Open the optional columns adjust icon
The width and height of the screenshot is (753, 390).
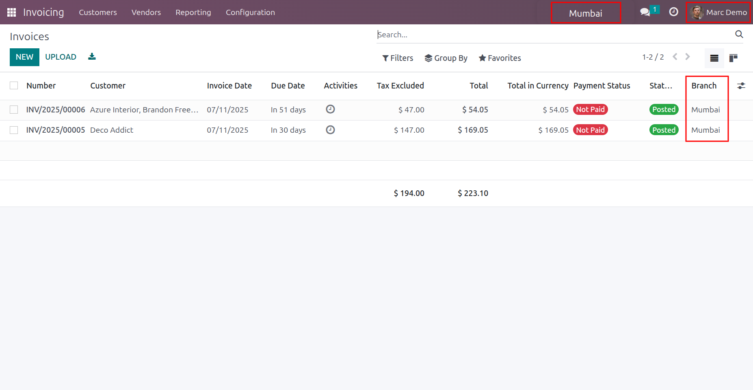pyautogui.click(x=741, y=86)
